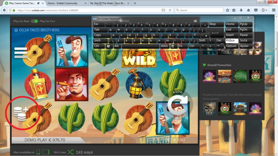Open the green table game thumbnail in Favourites
278x156 pixels.
(x=240, y=76)
